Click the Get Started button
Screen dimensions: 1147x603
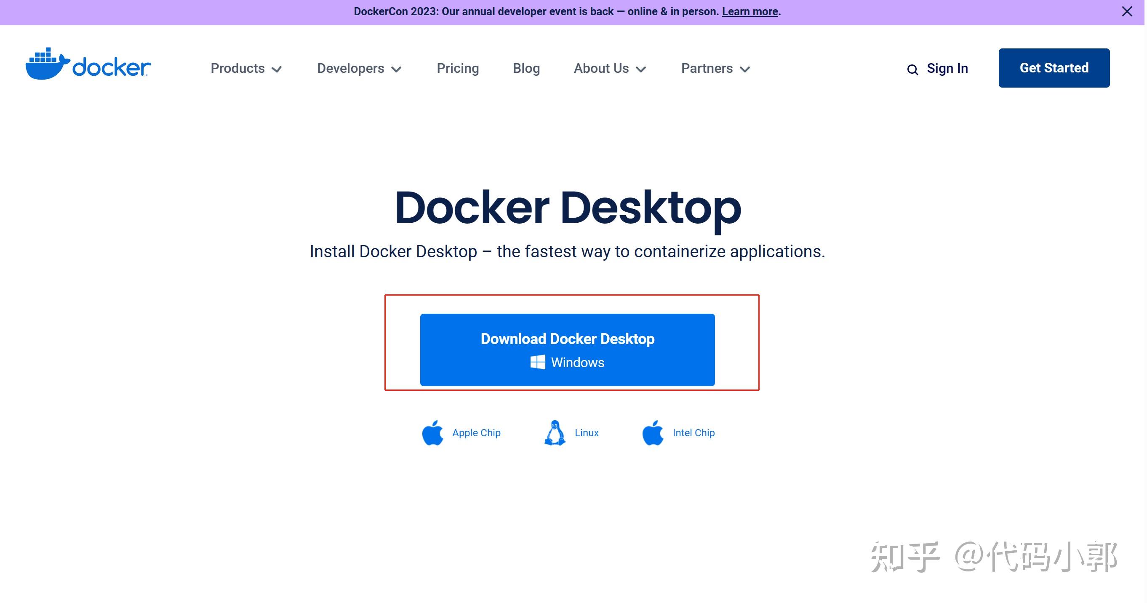(x=1054, y=68)
